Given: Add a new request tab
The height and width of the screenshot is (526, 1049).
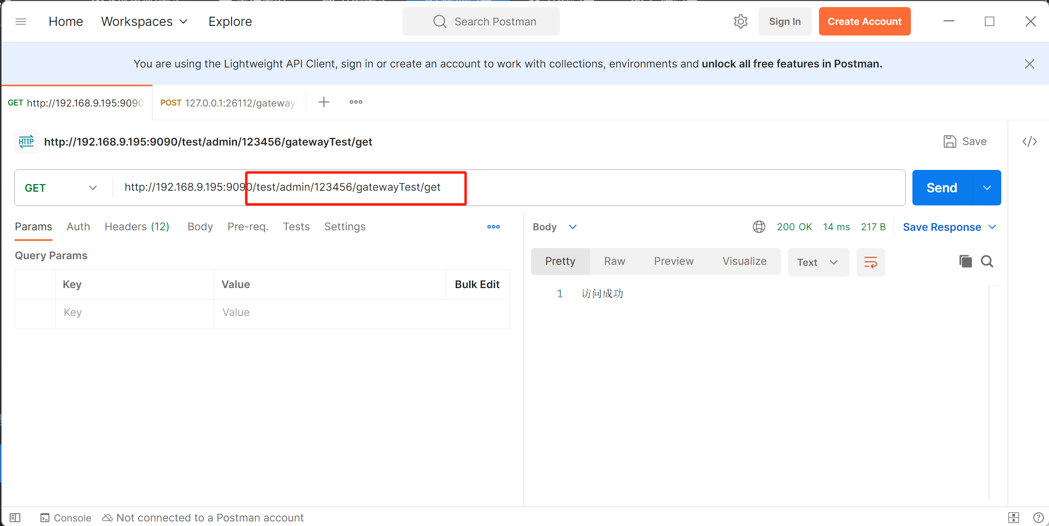Looking at the screenshot, I should [324, 102].
